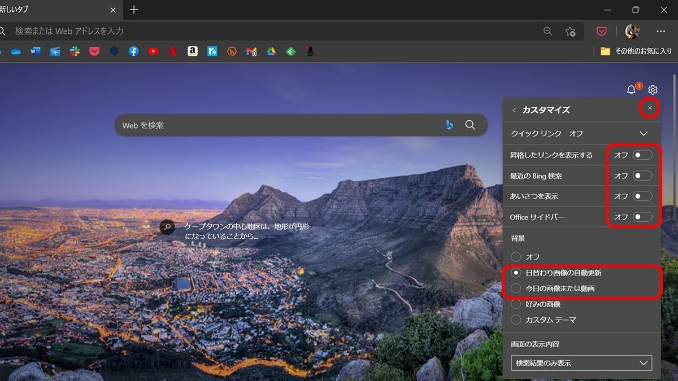Close the カスタマイズ panel

click(650, 108)
